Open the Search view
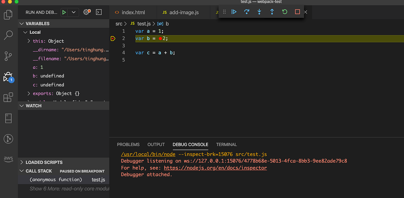 pos(8,35)
